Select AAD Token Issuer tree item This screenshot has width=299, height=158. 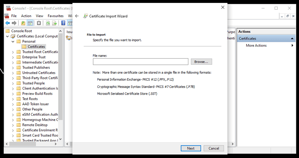click(x=36, y=104)
